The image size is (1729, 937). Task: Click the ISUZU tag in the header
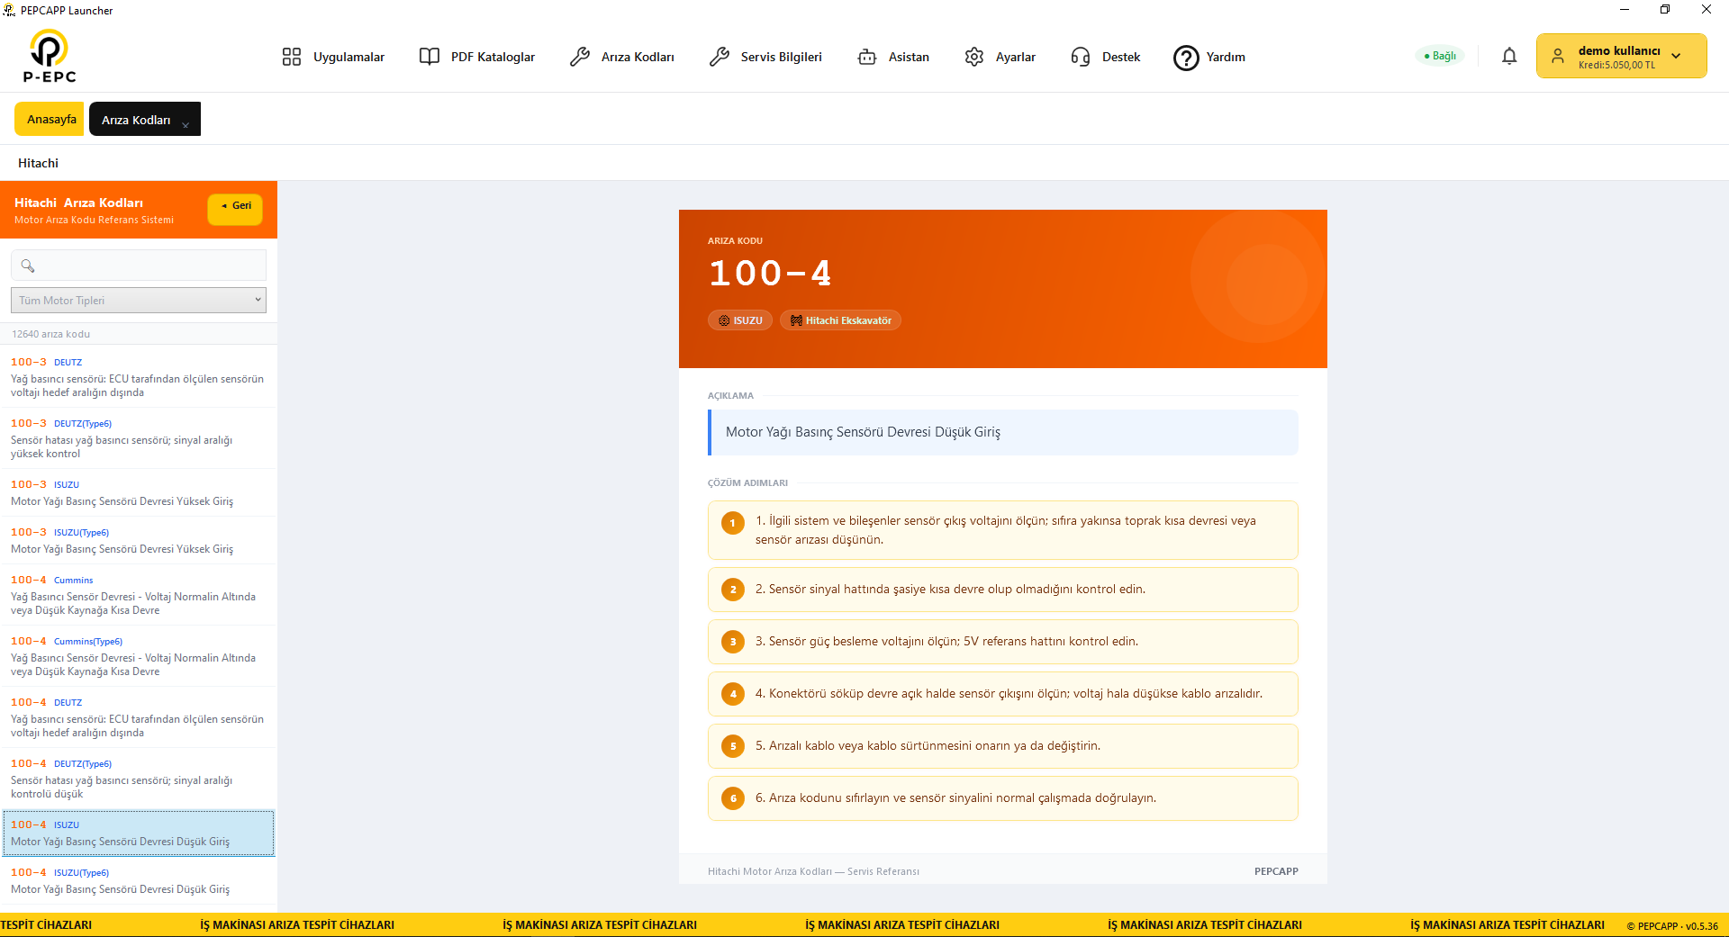tap(740, 320)
